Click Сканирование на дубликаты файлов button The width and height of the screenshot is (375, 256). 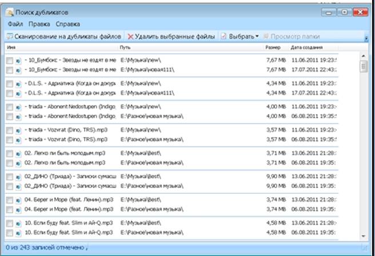point(63,36)
